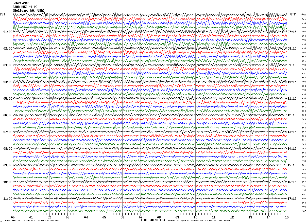Select the 06:00 CST row label

pos(8,115)
